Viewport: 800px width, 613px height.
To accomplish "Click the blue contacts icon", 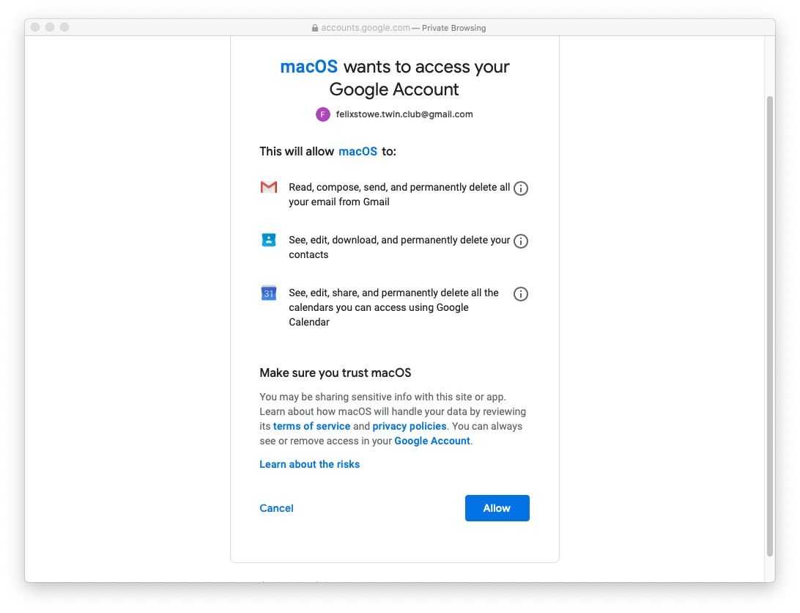I will pyautogui.click(x=269, y=240).
